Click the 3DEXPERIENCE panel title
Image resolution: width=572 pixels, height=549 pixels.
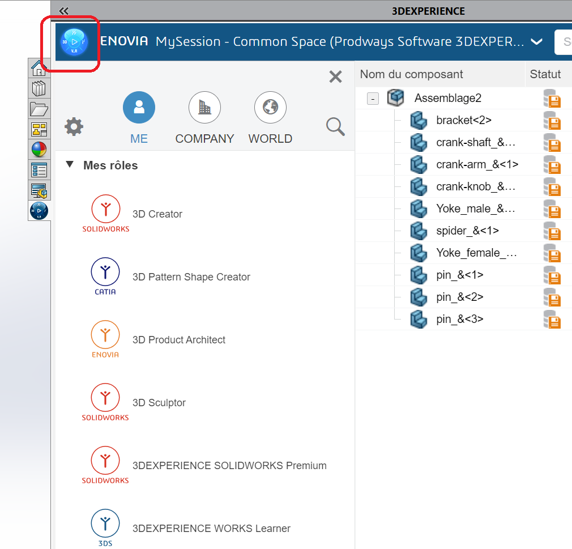[428, 11]
